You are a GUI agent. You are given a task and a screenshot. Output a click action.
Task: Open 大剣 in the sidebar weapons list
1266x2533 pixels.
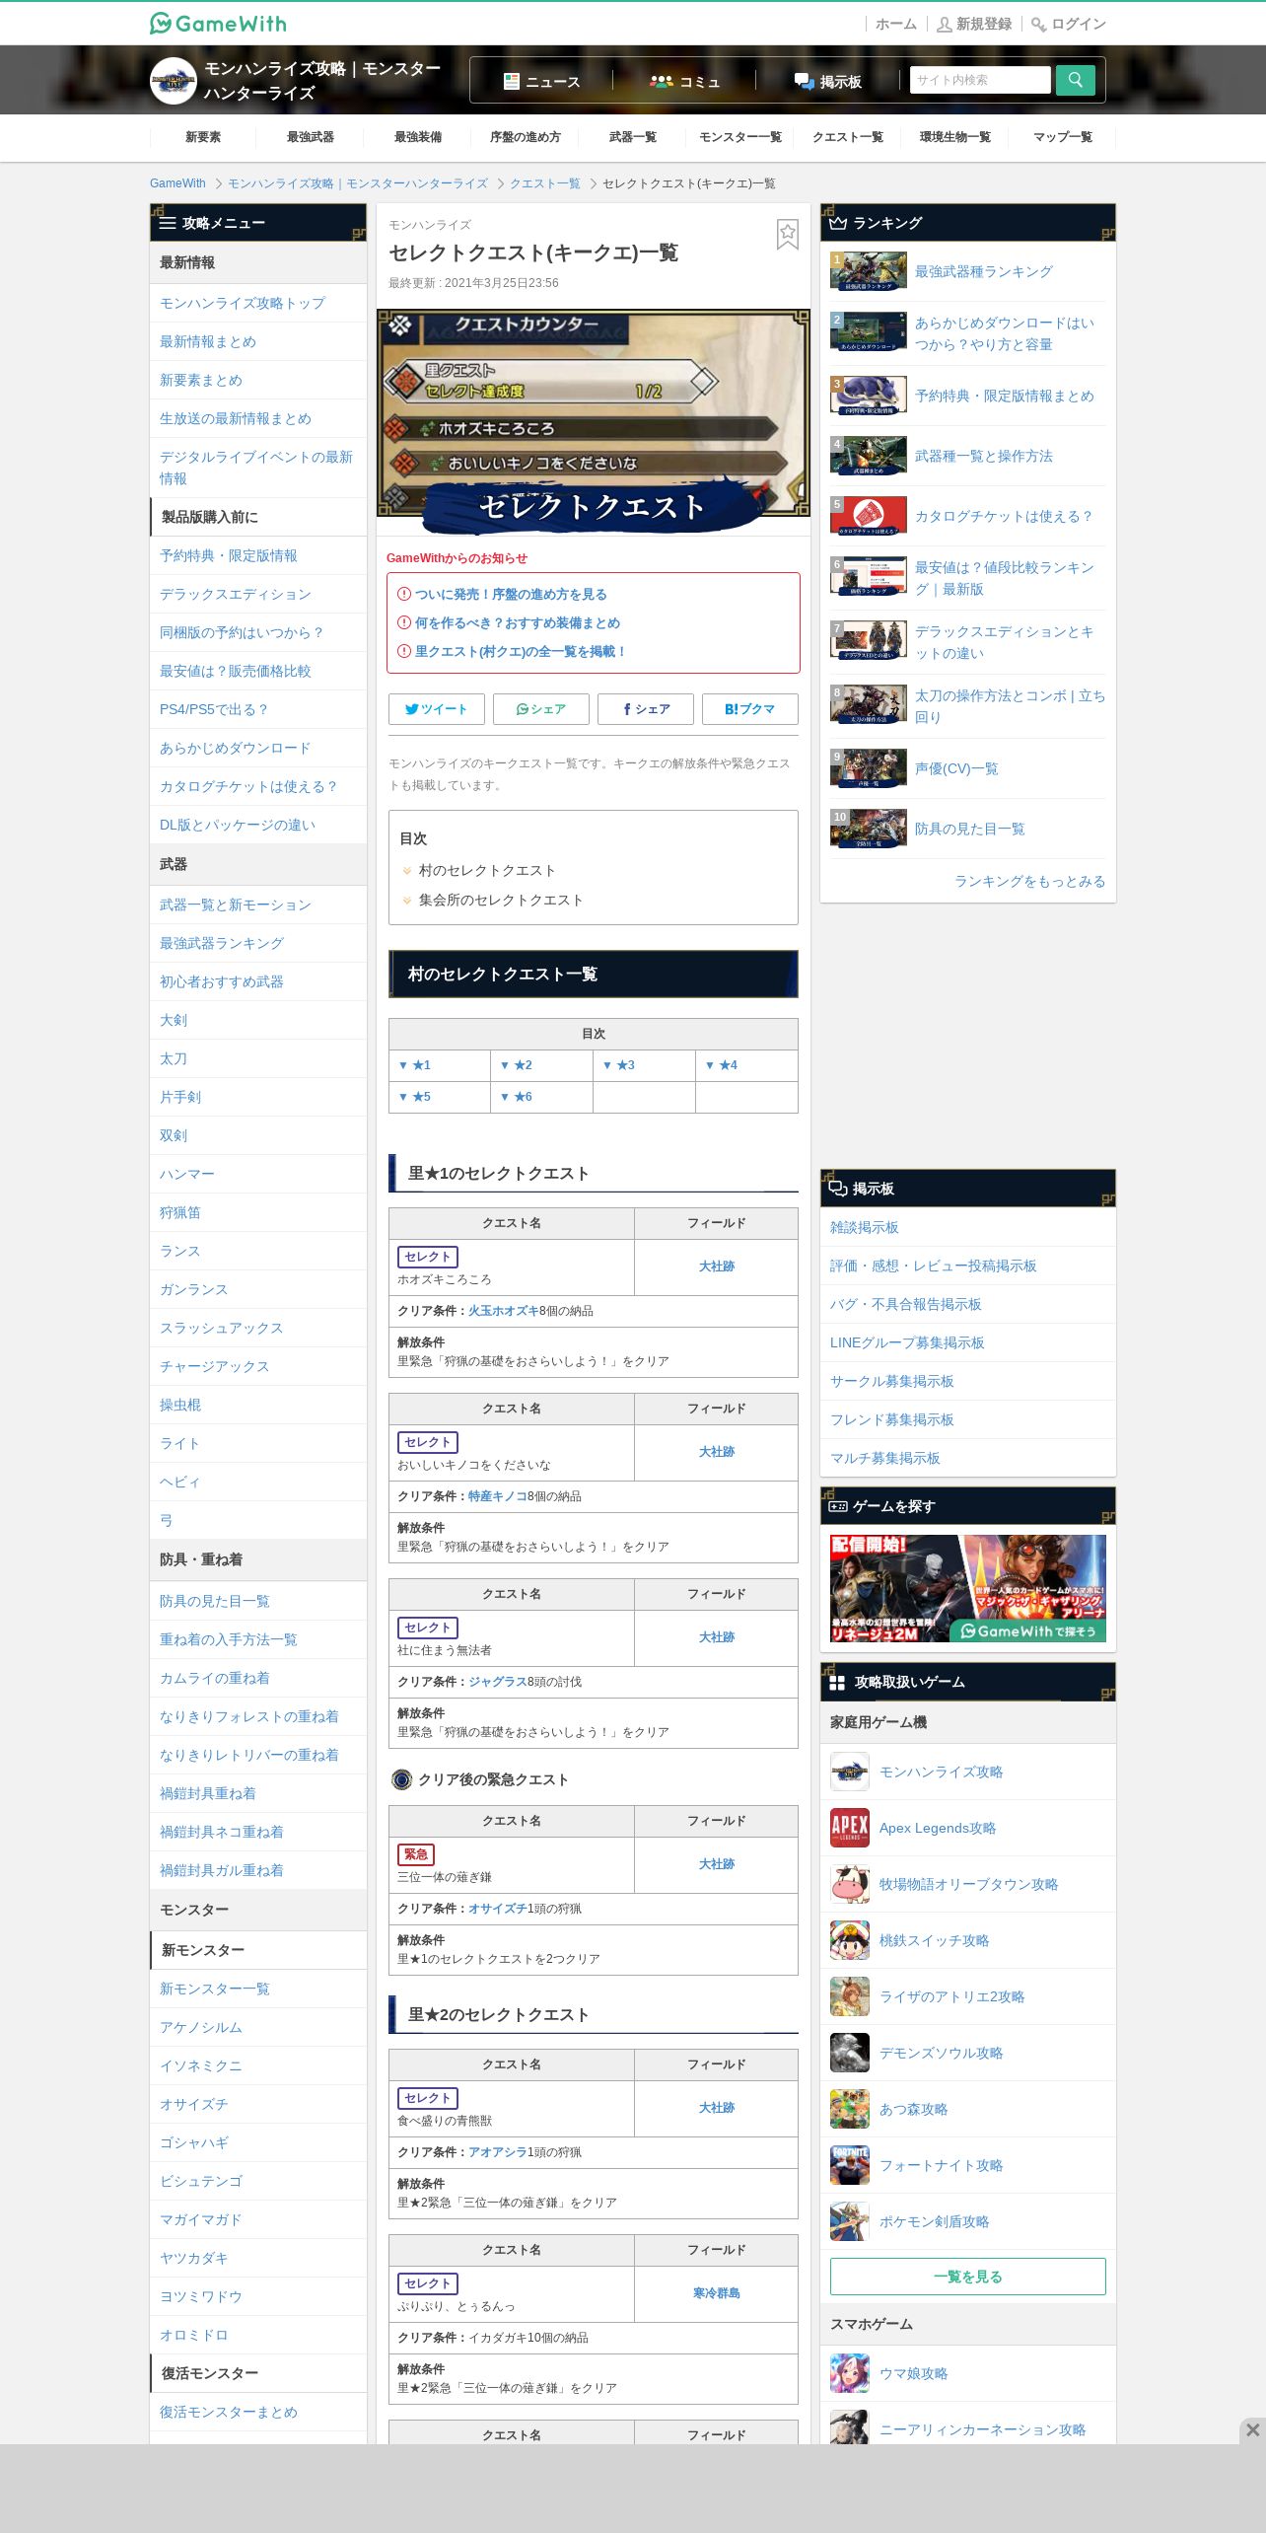(x=174, y=1020)
